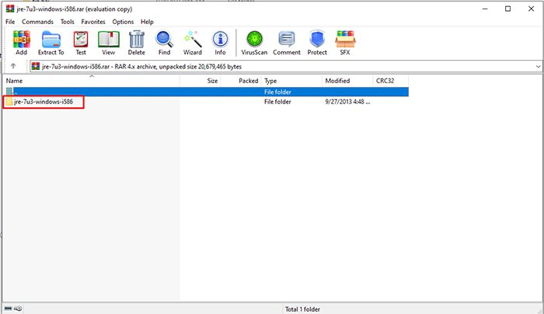Image resolution: width=544 pixels, height=314 pixels.
Task: Close the WinRAR window
Action: click(531, 9)
